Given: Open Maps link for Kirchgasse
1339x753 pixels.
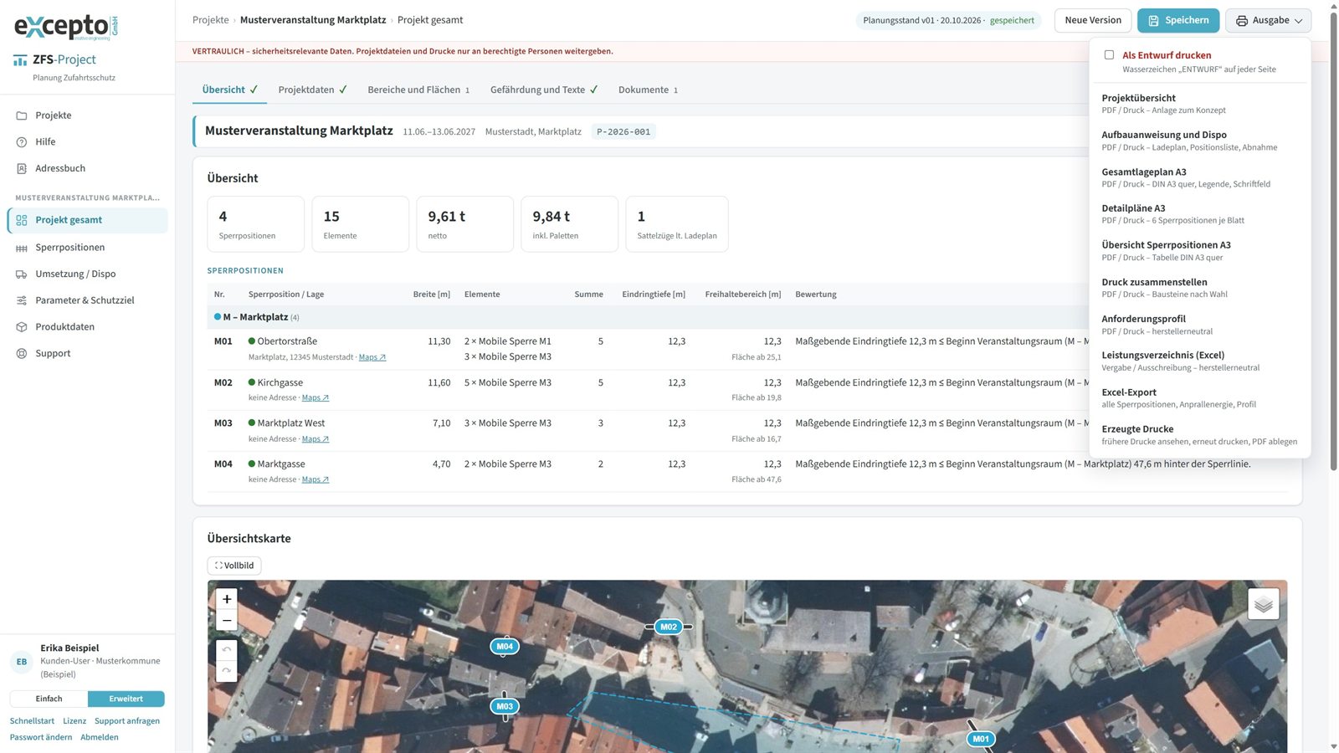Looking at the screenshot, I should click(x=316, y=397).
